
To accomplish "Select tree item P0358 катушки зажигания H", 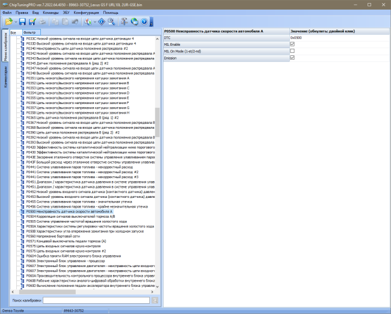I will [x=78, y=112].
